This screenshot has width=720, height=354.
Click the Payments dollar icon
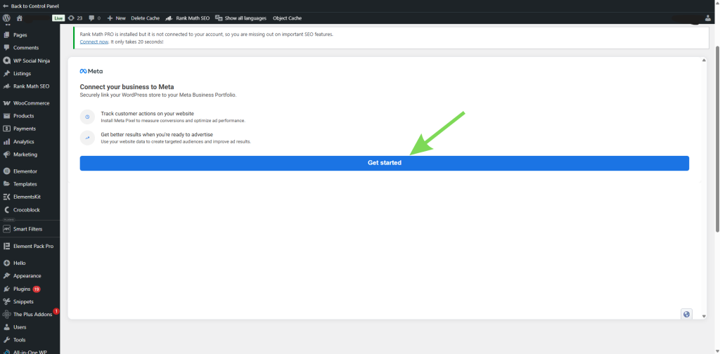[6, 129]
